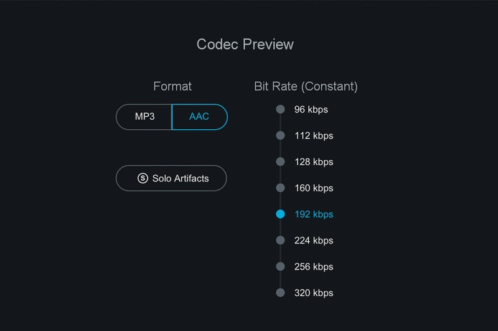Image resolution: width=498 pixels, height=331 pixels.
Task: Click the 96 kbps text label
Action: (311, 110)
